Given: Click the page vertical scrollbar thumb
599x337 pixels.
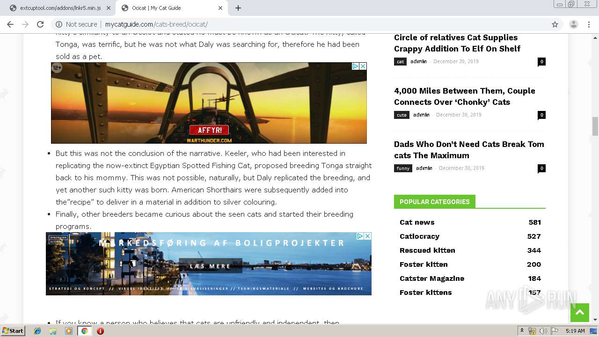Looking at the screenshot, I should pos(595,125).
